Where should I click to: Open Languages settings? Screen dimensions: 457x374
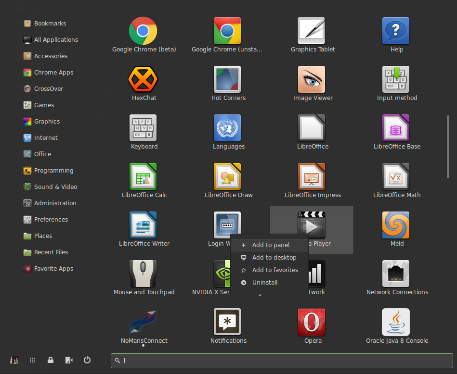227,132
